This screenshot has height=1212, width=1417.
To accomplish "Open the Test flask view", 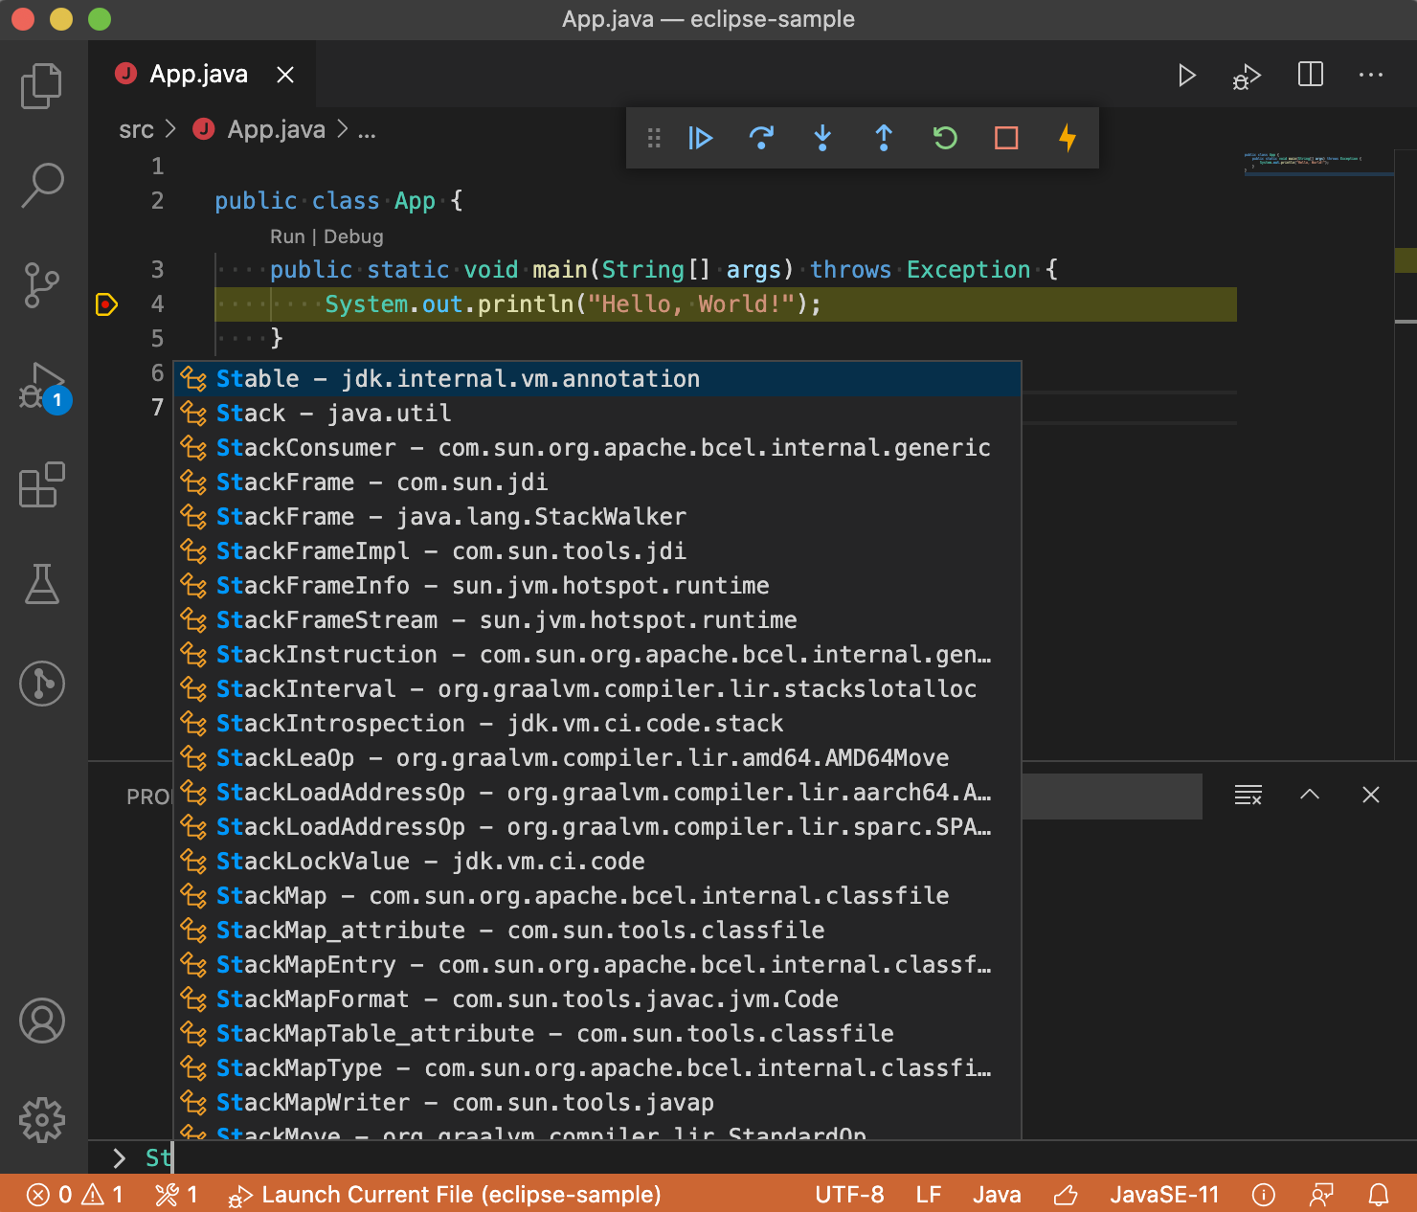I will [42, 584].
